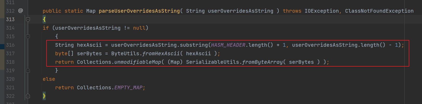Screen dimensions: 422x104
Task: Click the fold end marker at line 322
Action: coord(28,96)
